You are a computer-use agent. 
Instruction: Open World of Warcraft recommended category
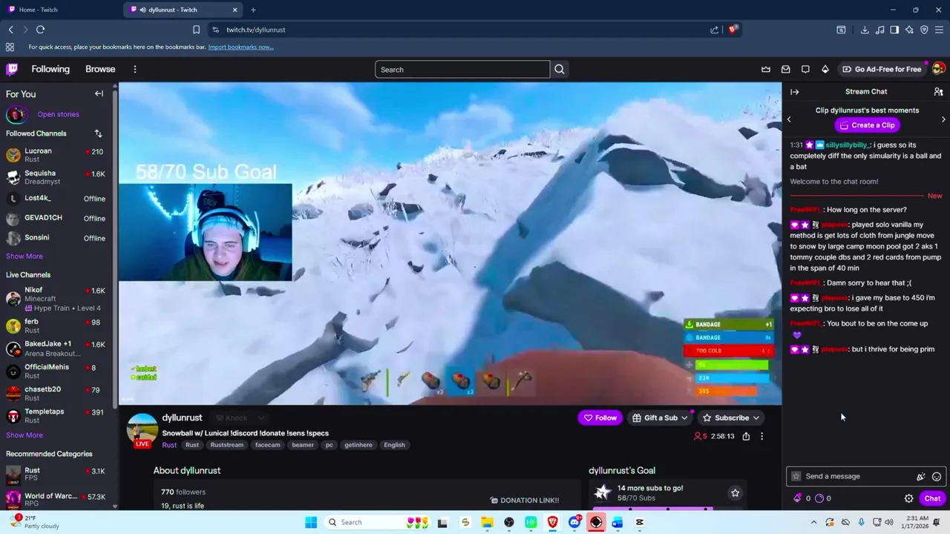[56, 501]
